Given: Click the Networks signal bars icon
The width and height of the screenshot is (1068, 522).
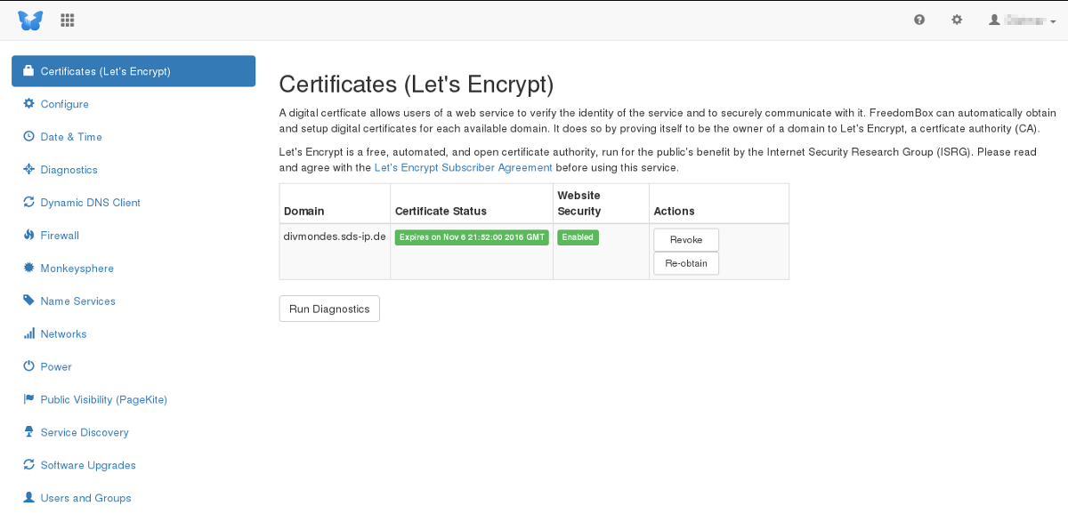Looking at the screenshot, I should tap(29, 334).
